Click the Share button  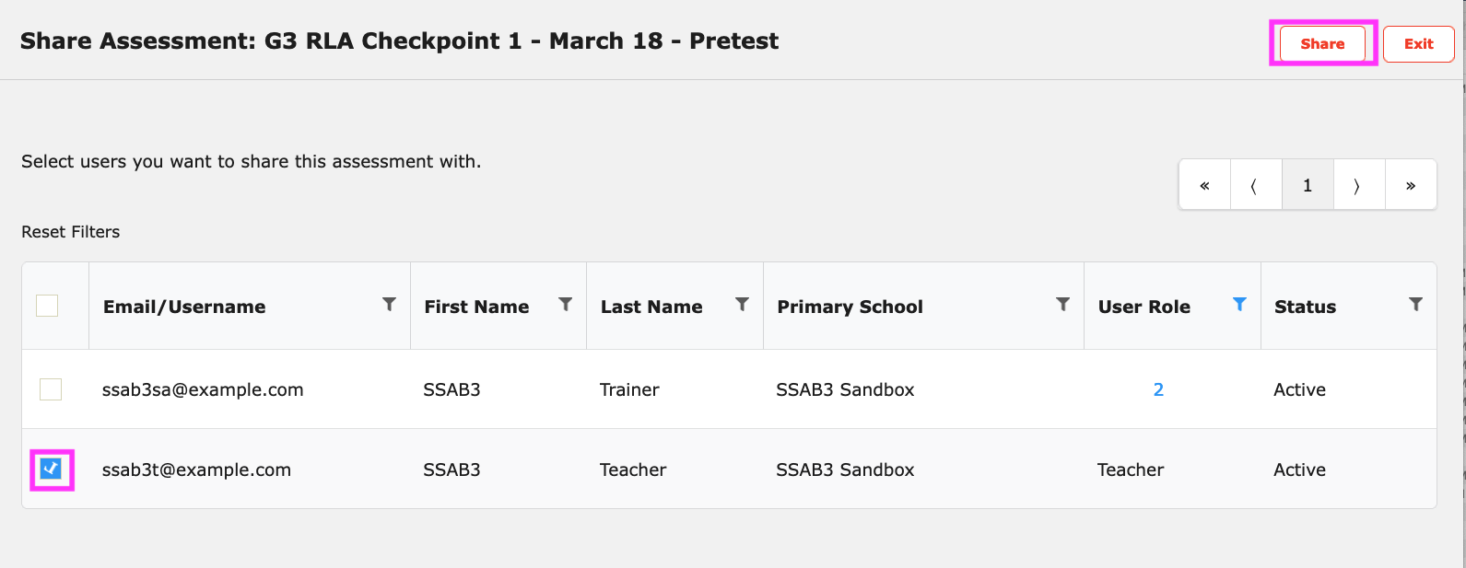pyautogui.click(x=1322, y=43)
